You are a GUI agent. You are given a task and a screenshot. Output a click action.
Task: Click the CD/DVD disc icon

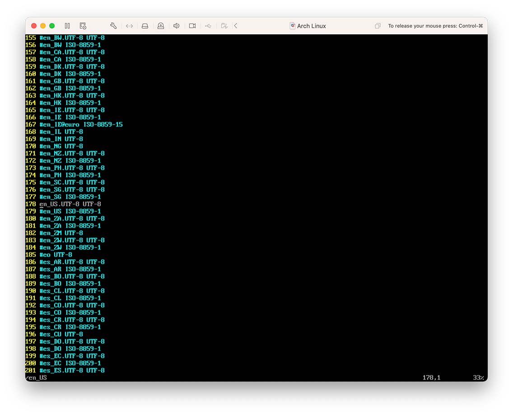[x=161, y=26]
